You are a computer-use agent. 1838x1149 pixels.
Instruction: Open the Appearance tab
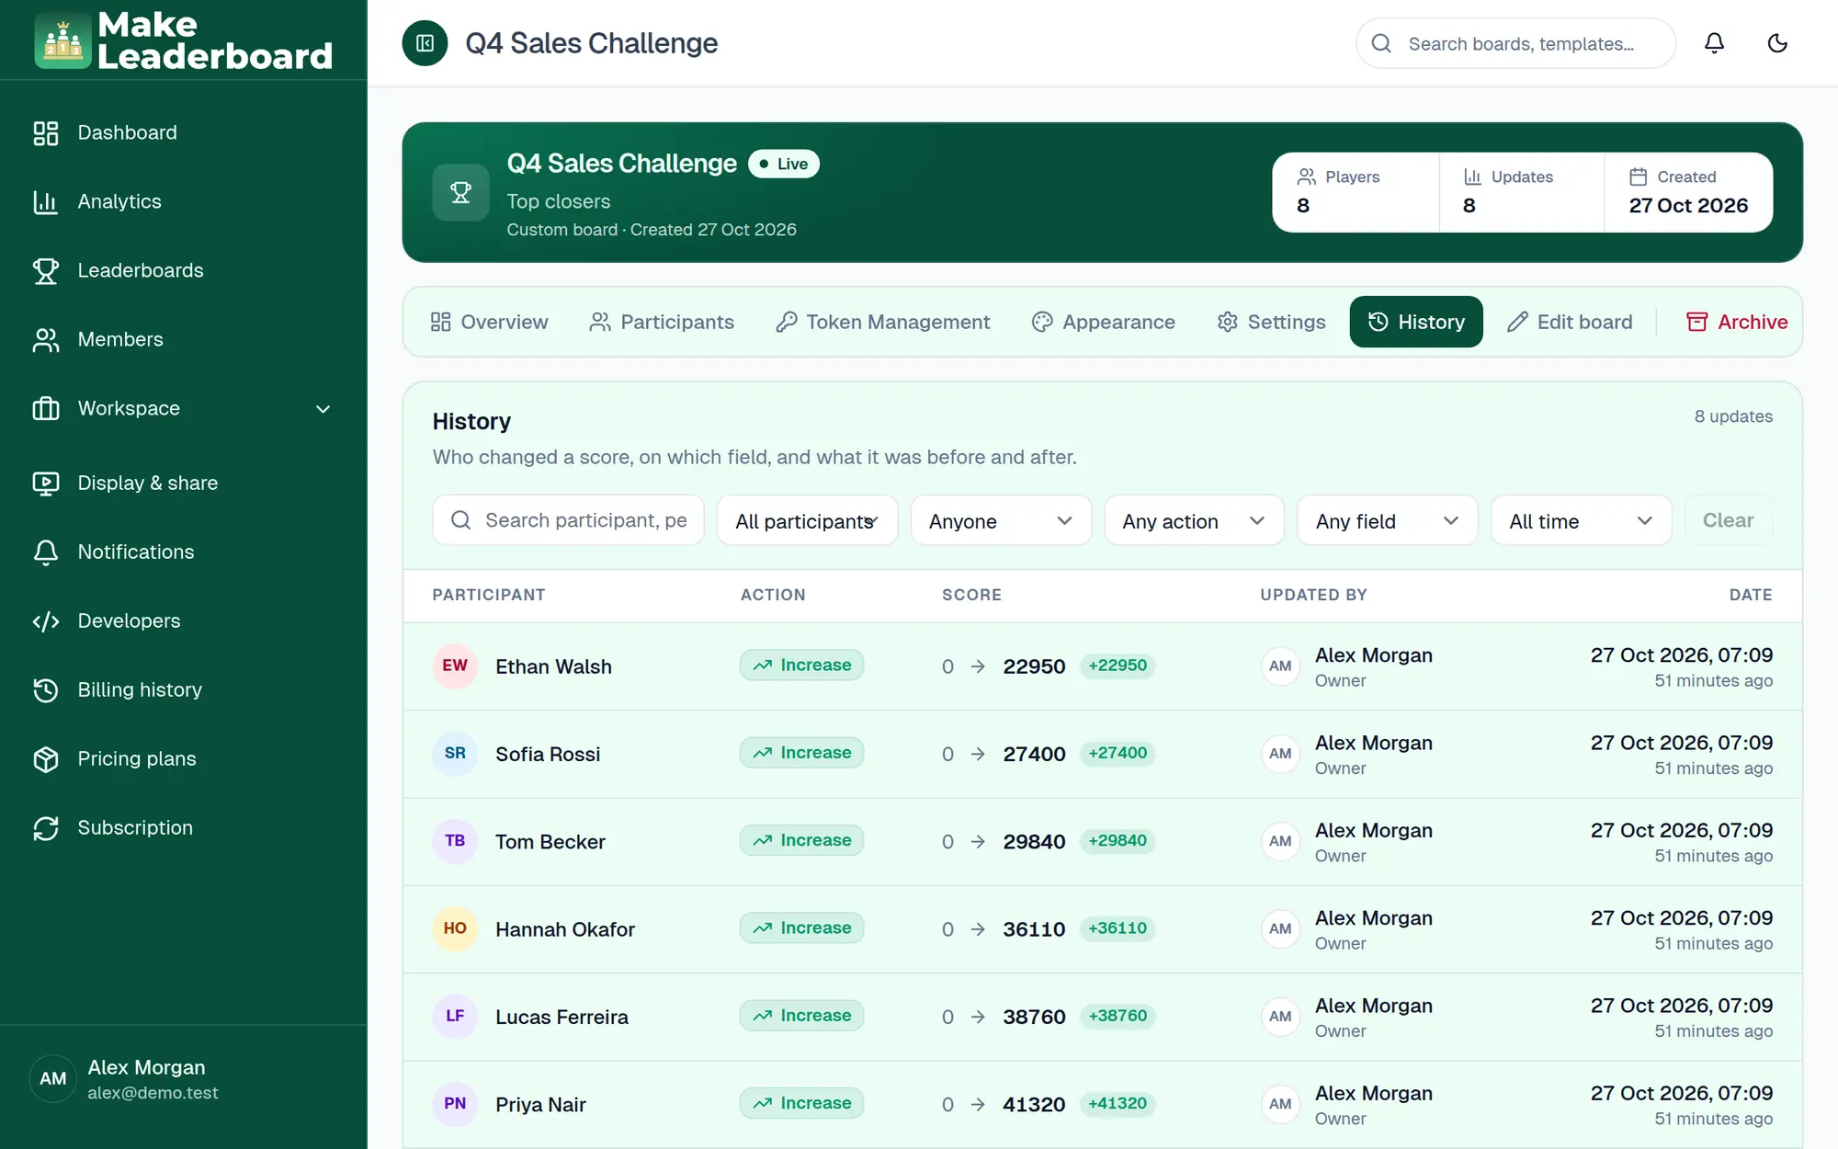point(1104,322)
